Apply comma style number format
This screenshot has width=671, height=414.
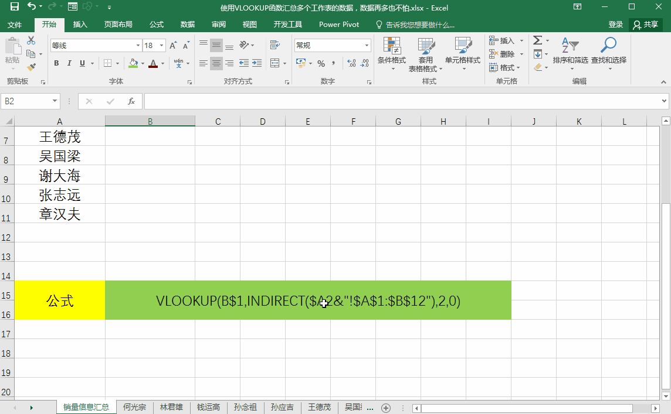[x=333, y=64]
